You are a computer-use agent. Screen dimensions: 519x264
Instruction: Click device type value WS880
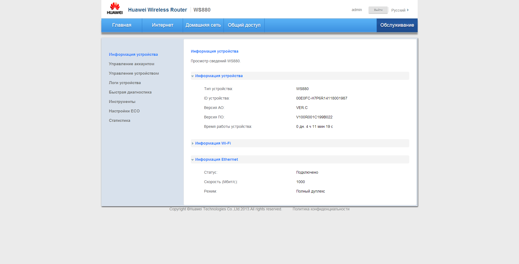[x=302, y=89]
